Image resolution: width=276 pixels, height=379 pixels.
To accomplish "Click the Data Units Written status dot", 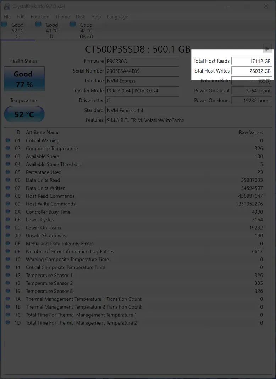I will [8, 188].
